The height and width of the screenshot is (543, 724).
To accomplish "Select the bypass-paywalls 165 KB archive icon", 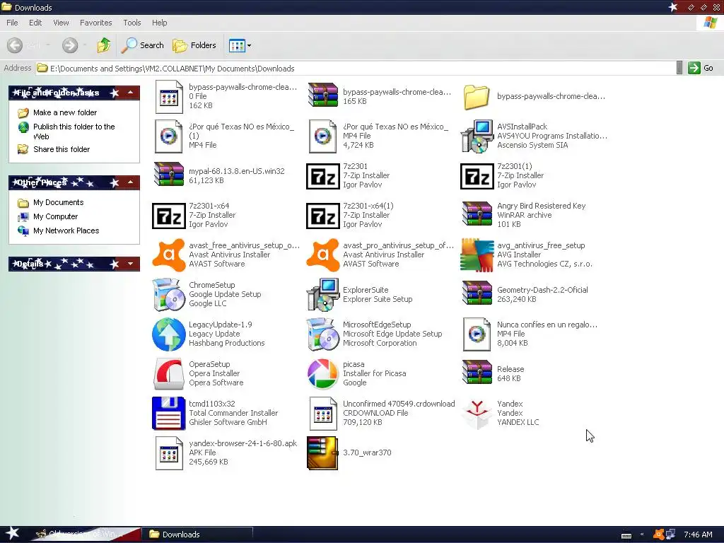I will 322,95.
